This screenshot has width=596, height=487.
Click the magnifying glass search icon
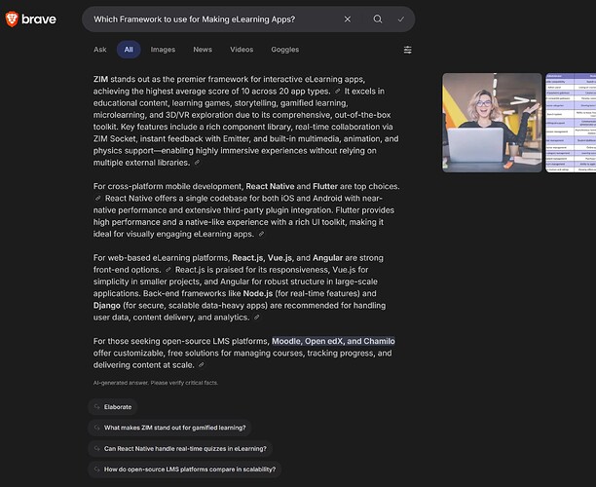pos(378,19)
